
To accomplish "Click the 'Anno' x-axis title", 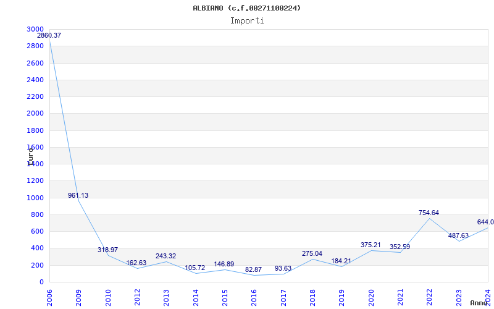I will tap(478, 303).
